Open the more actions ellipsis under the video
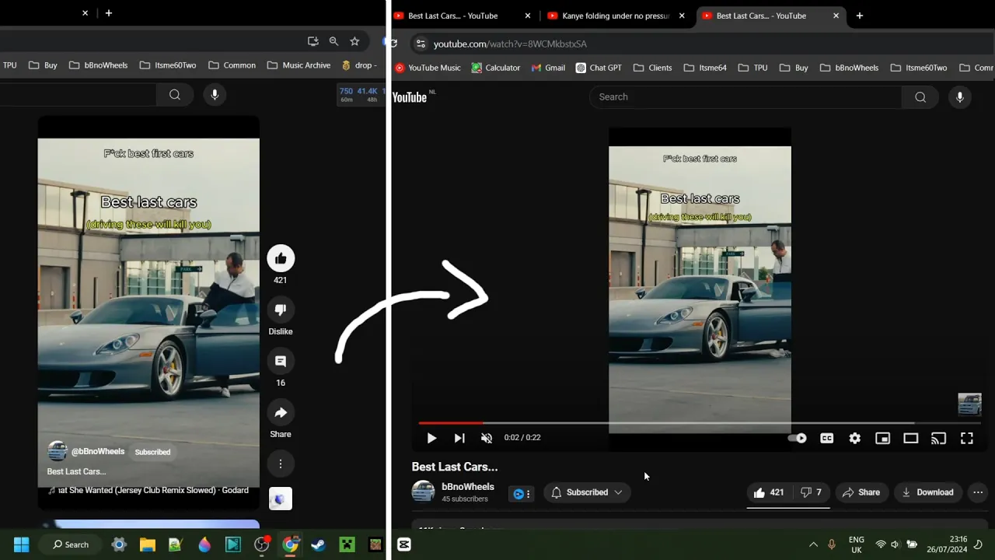 [x=978, y=492]
